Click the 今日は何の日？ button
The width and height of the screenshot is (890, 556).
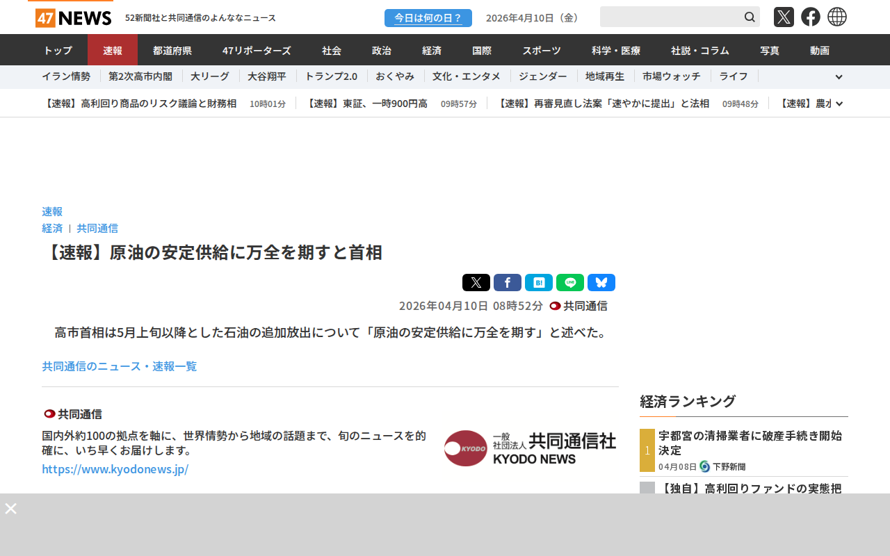pos(428,18)
